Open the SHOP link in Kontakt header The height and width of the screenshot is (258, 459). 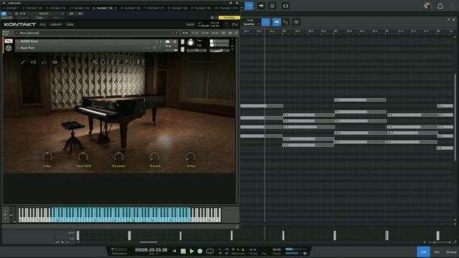(x=190, y=24)
